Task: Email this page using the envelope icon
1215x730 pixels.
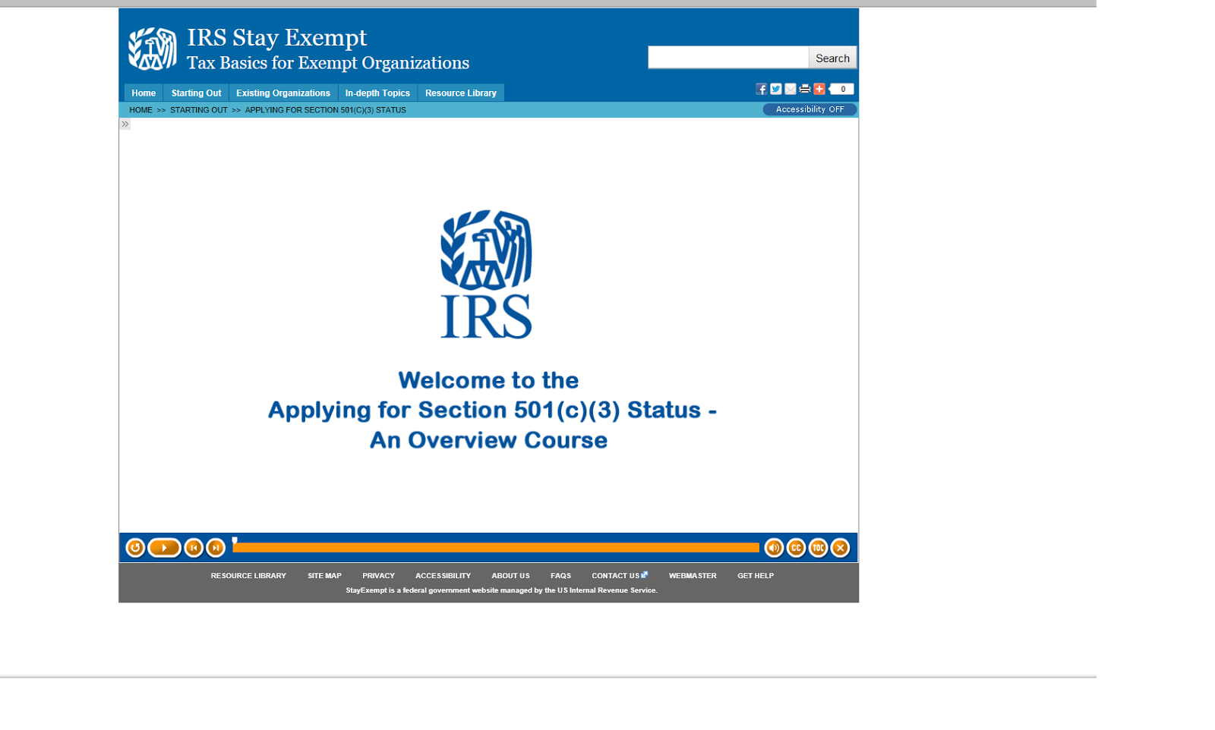Action: click(790, 89)
